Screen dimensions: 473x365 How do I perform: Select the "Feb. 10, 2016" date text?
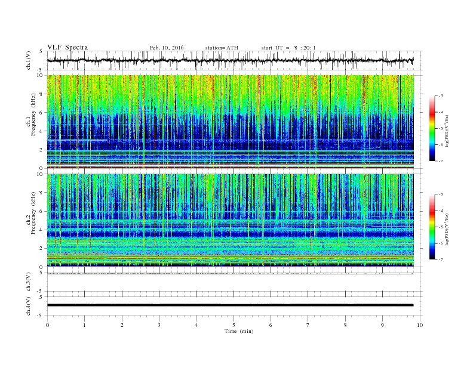pos(167,48)
